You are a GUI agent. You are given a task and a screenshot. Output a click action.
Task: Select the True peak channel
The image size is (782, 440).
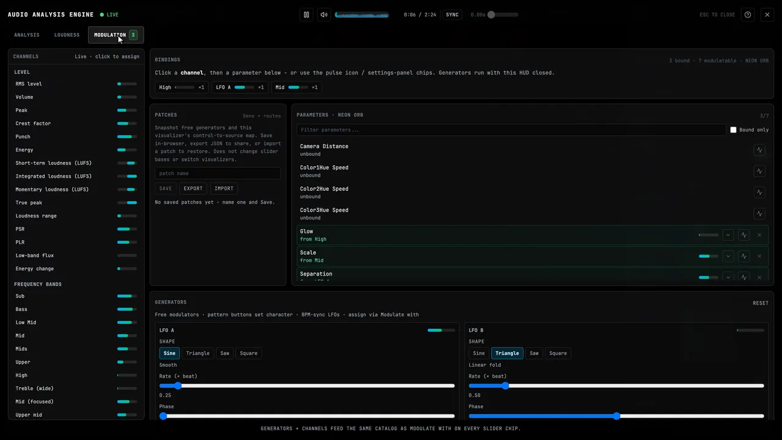point(76,203)
